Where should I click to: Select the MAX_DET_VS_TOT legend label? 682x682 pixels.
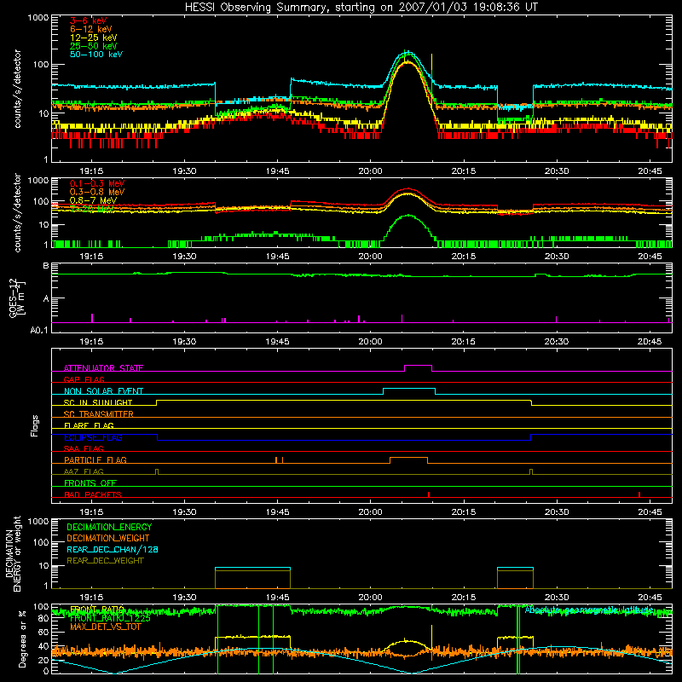[x=106, y=627]
